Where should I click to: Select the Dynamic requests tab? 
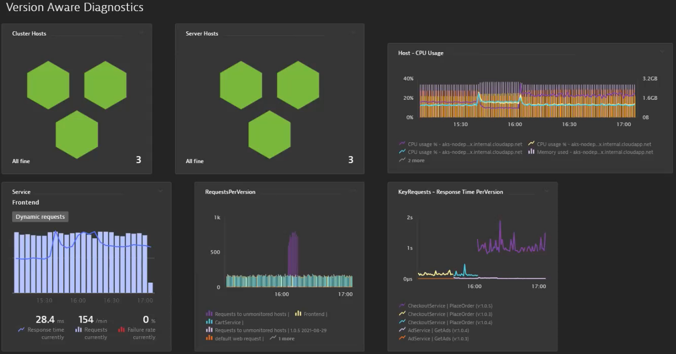pyautogui.click(x=40, y=216)
